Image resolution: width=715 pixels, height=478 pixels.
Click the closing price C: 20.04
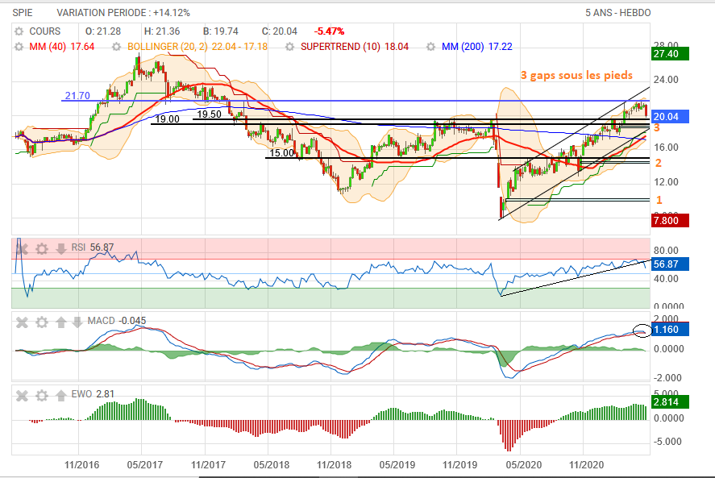click(x=280, y=31)
